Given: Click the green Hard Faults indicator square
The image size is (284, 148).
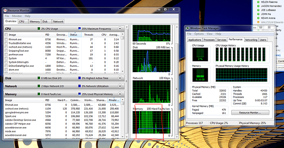Looking at the screenshot, I should click(39, 94).
